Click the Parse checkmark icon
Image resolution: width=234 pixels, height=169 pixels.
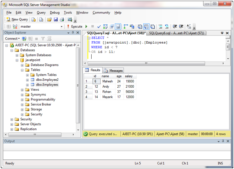(x=99, y=26)
